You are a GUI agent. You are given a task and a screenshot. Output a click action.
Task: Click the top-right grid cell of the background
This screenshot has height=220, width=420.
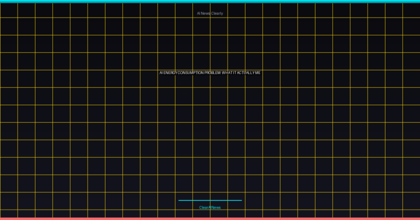(x=411, y=10)
